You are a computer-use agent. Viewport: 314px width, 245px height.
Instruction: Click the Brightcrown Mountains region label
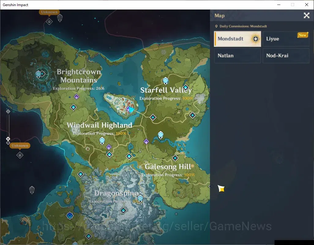(x=79, y=76)
